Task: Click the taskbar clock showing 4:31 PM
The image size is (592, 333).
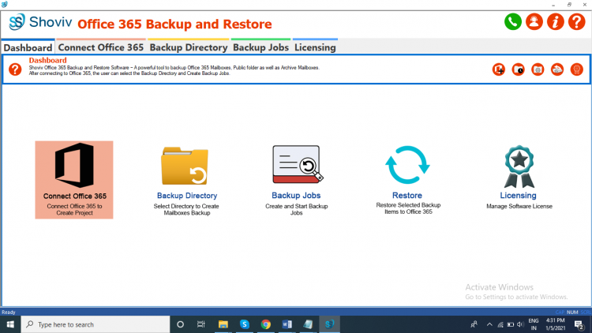Action: pyautogui.click(x=556, y=324)
